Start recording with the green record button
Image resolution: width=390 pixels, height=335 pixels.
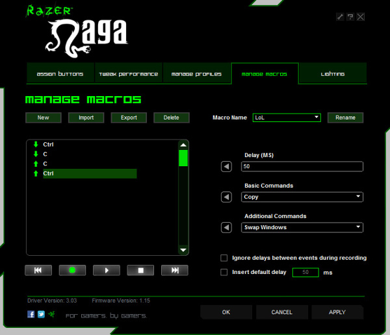pos(72,270)
